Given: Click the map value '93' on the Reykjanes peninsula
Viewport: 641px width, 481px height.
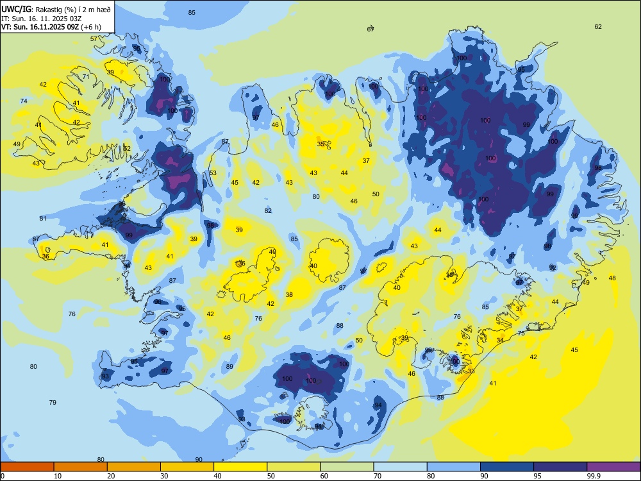Looking at the screenshot, I should 106,376.
